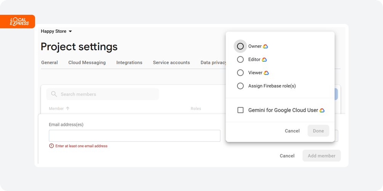This screenshot has height=191, width=383.
Task: Click the Google Cloud icon beside Editor
Action: pos(264,59)
